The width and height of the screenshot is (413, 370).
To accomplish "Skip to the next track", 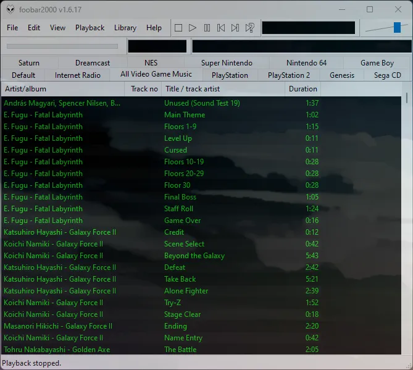I will pos(235,28).
